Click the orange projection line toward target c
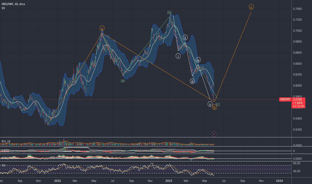This screenshot has height=184, width=312. coord(233,57)
